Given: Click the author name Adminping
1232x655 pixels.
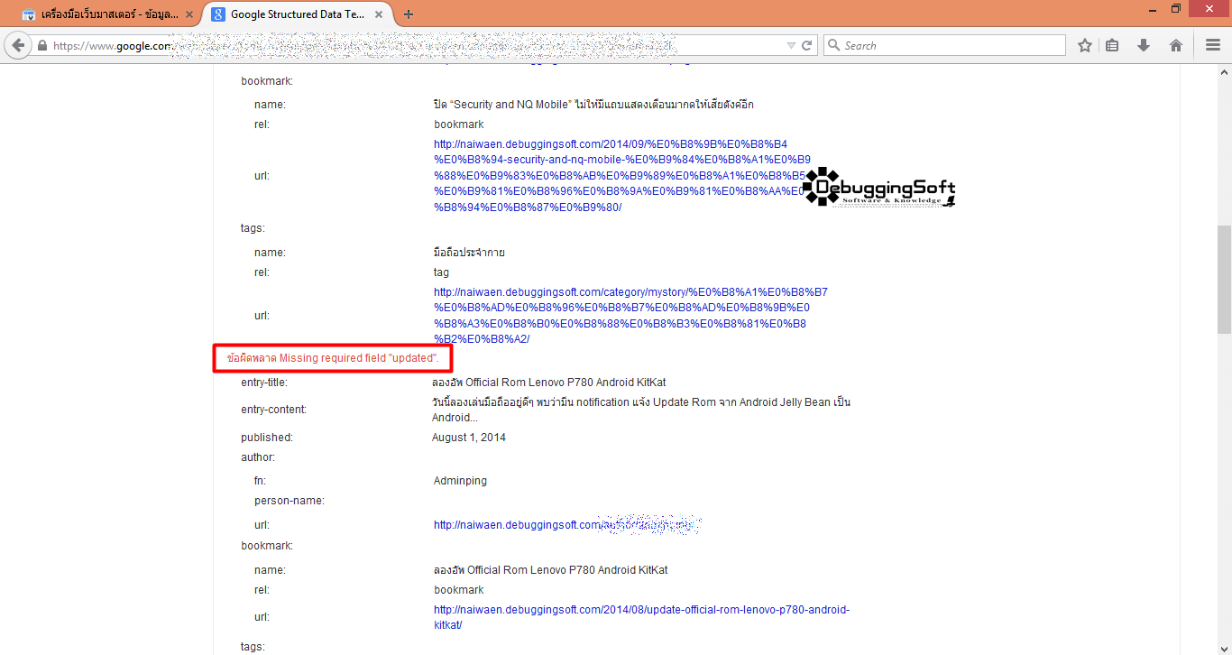Looking at the screenshot, I should [x=460, y=481].
